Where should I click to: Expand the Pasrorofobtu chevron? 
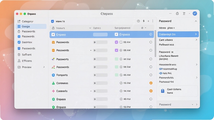pos(197,77)
